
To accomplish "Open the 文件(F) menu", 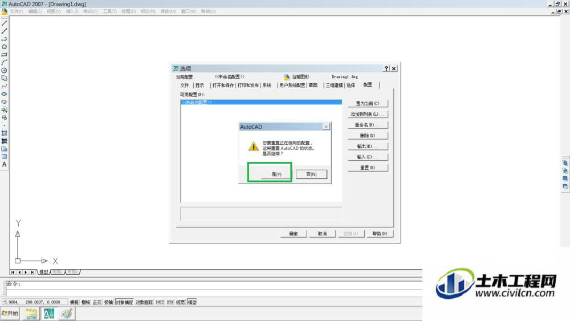I will tap(17, 11).
